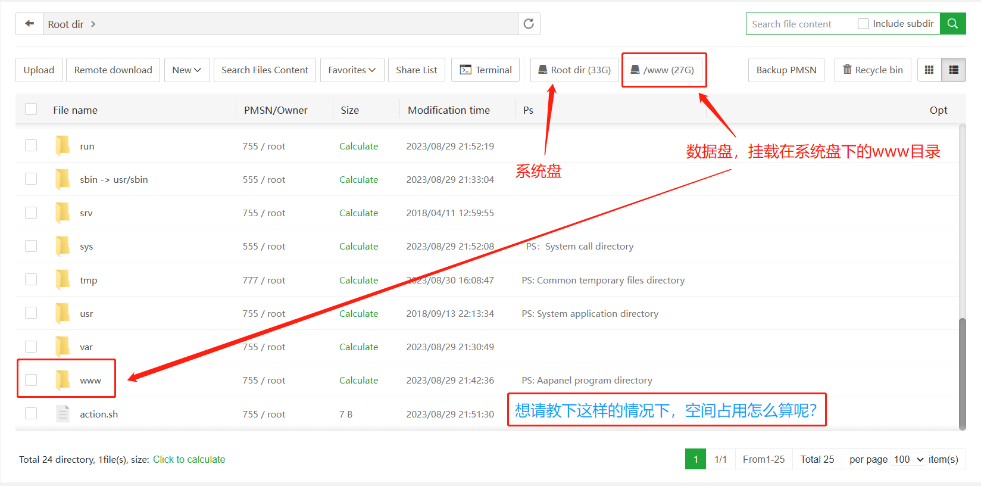The height and width of the screenshot is (486, 981).
Task: Click Calculate size for usr folder
Action: [358, 313]
